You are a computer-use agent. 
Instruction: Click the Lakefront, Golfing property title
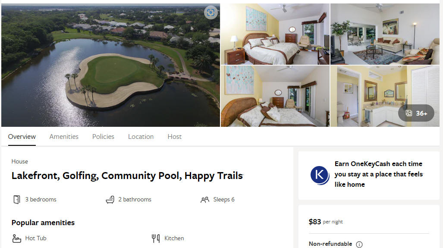tap(127, 176)
